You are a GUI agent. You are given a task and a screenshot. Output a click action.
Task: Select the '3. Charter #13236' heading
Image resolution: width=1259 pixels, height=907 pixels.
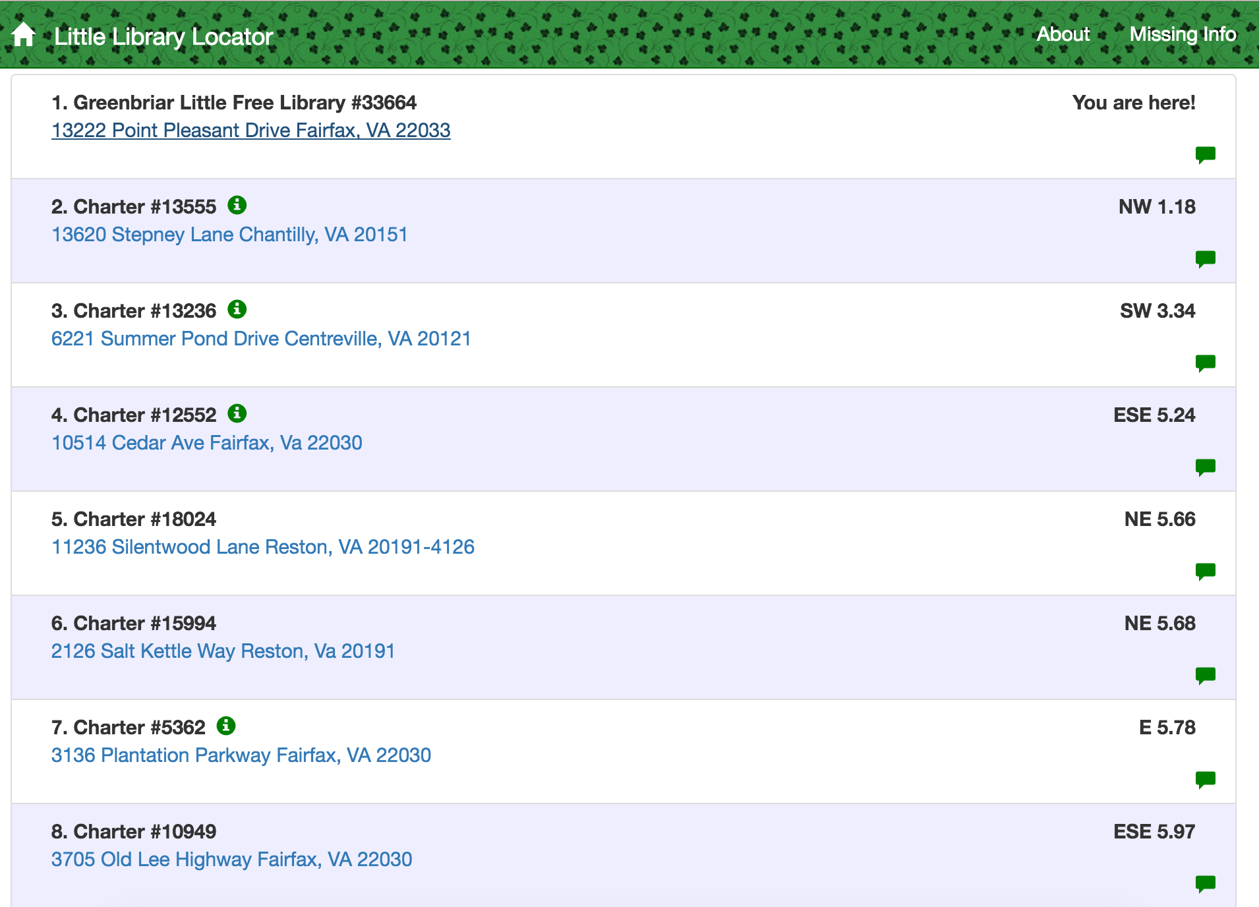click(134, 311)
